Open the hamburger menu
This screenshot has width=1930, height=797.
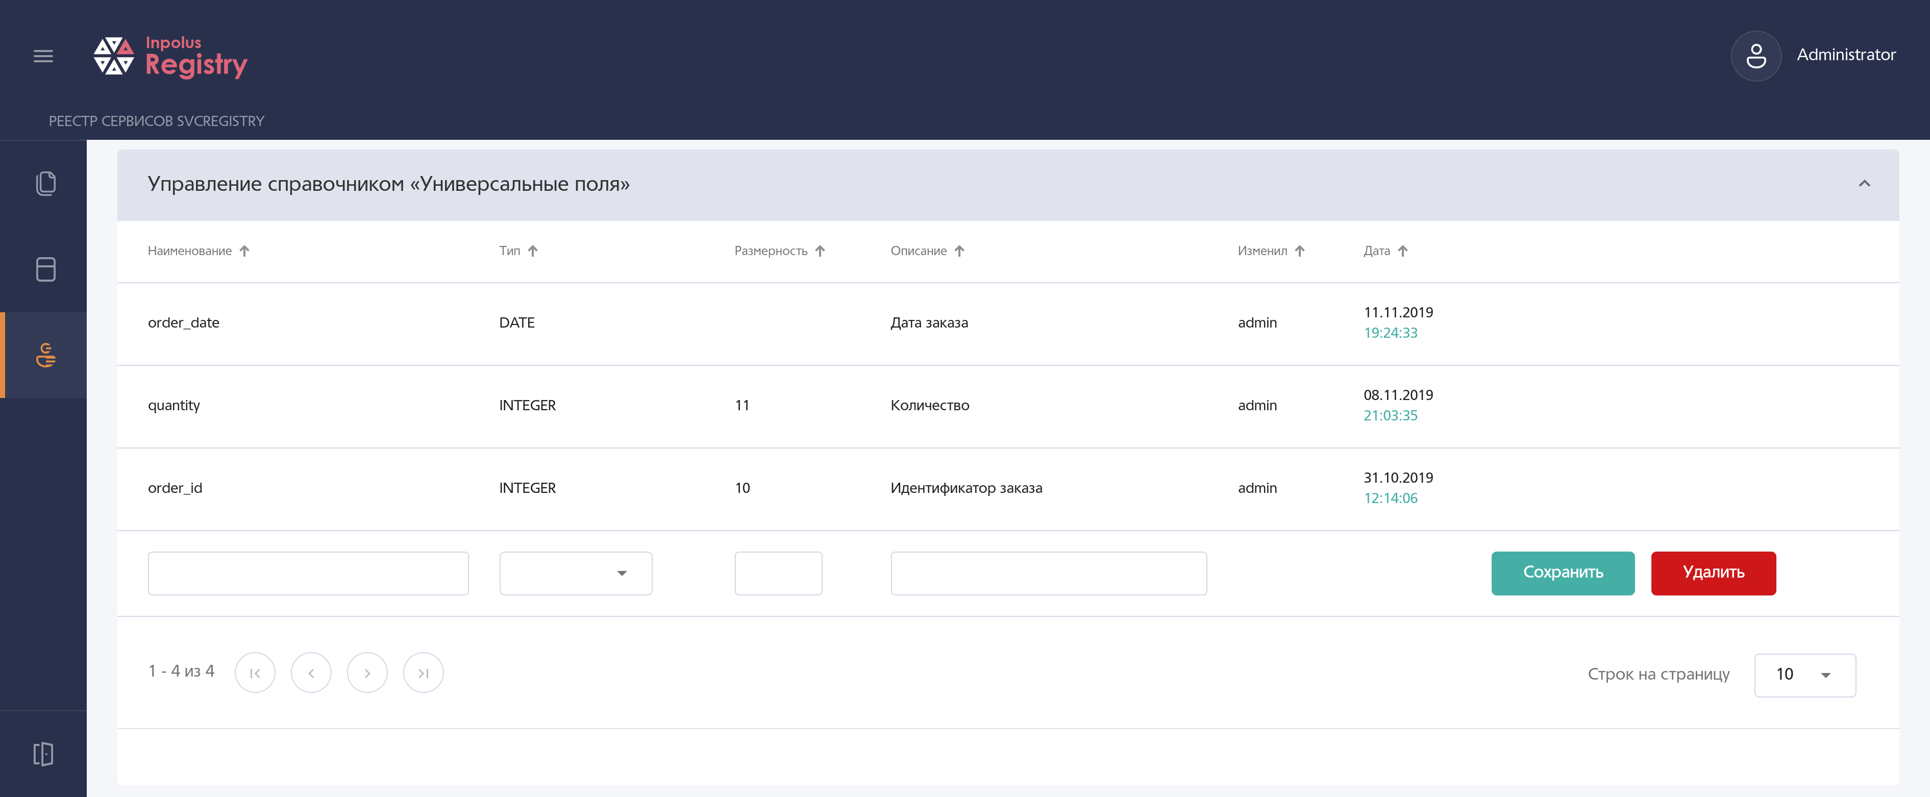point(43,56)
